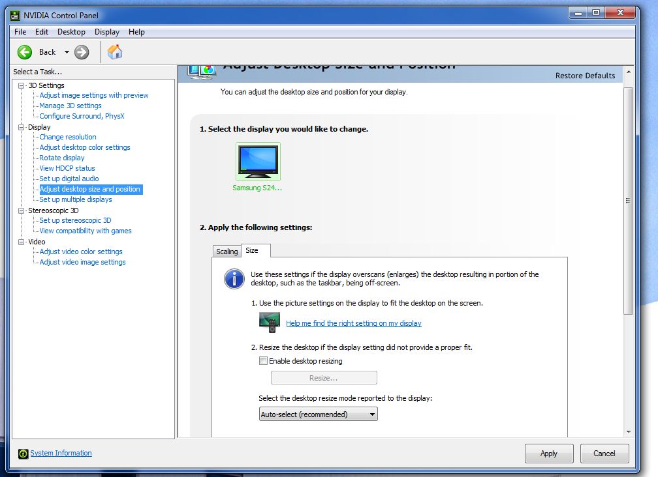
Task: Click the Adjust Desktop Size header icon
Action: click(x=202, y=72)
